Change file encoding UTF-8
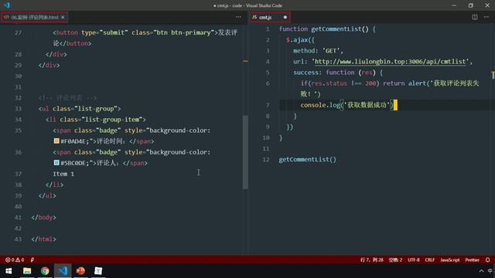The height and width of the screenshot is (278, 495). 414,259
